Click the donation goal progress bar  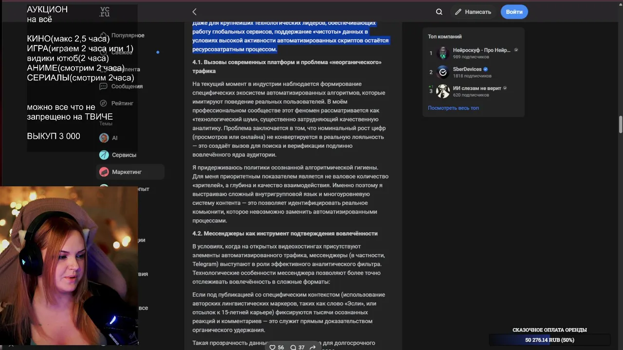click(x=550, y=340)
